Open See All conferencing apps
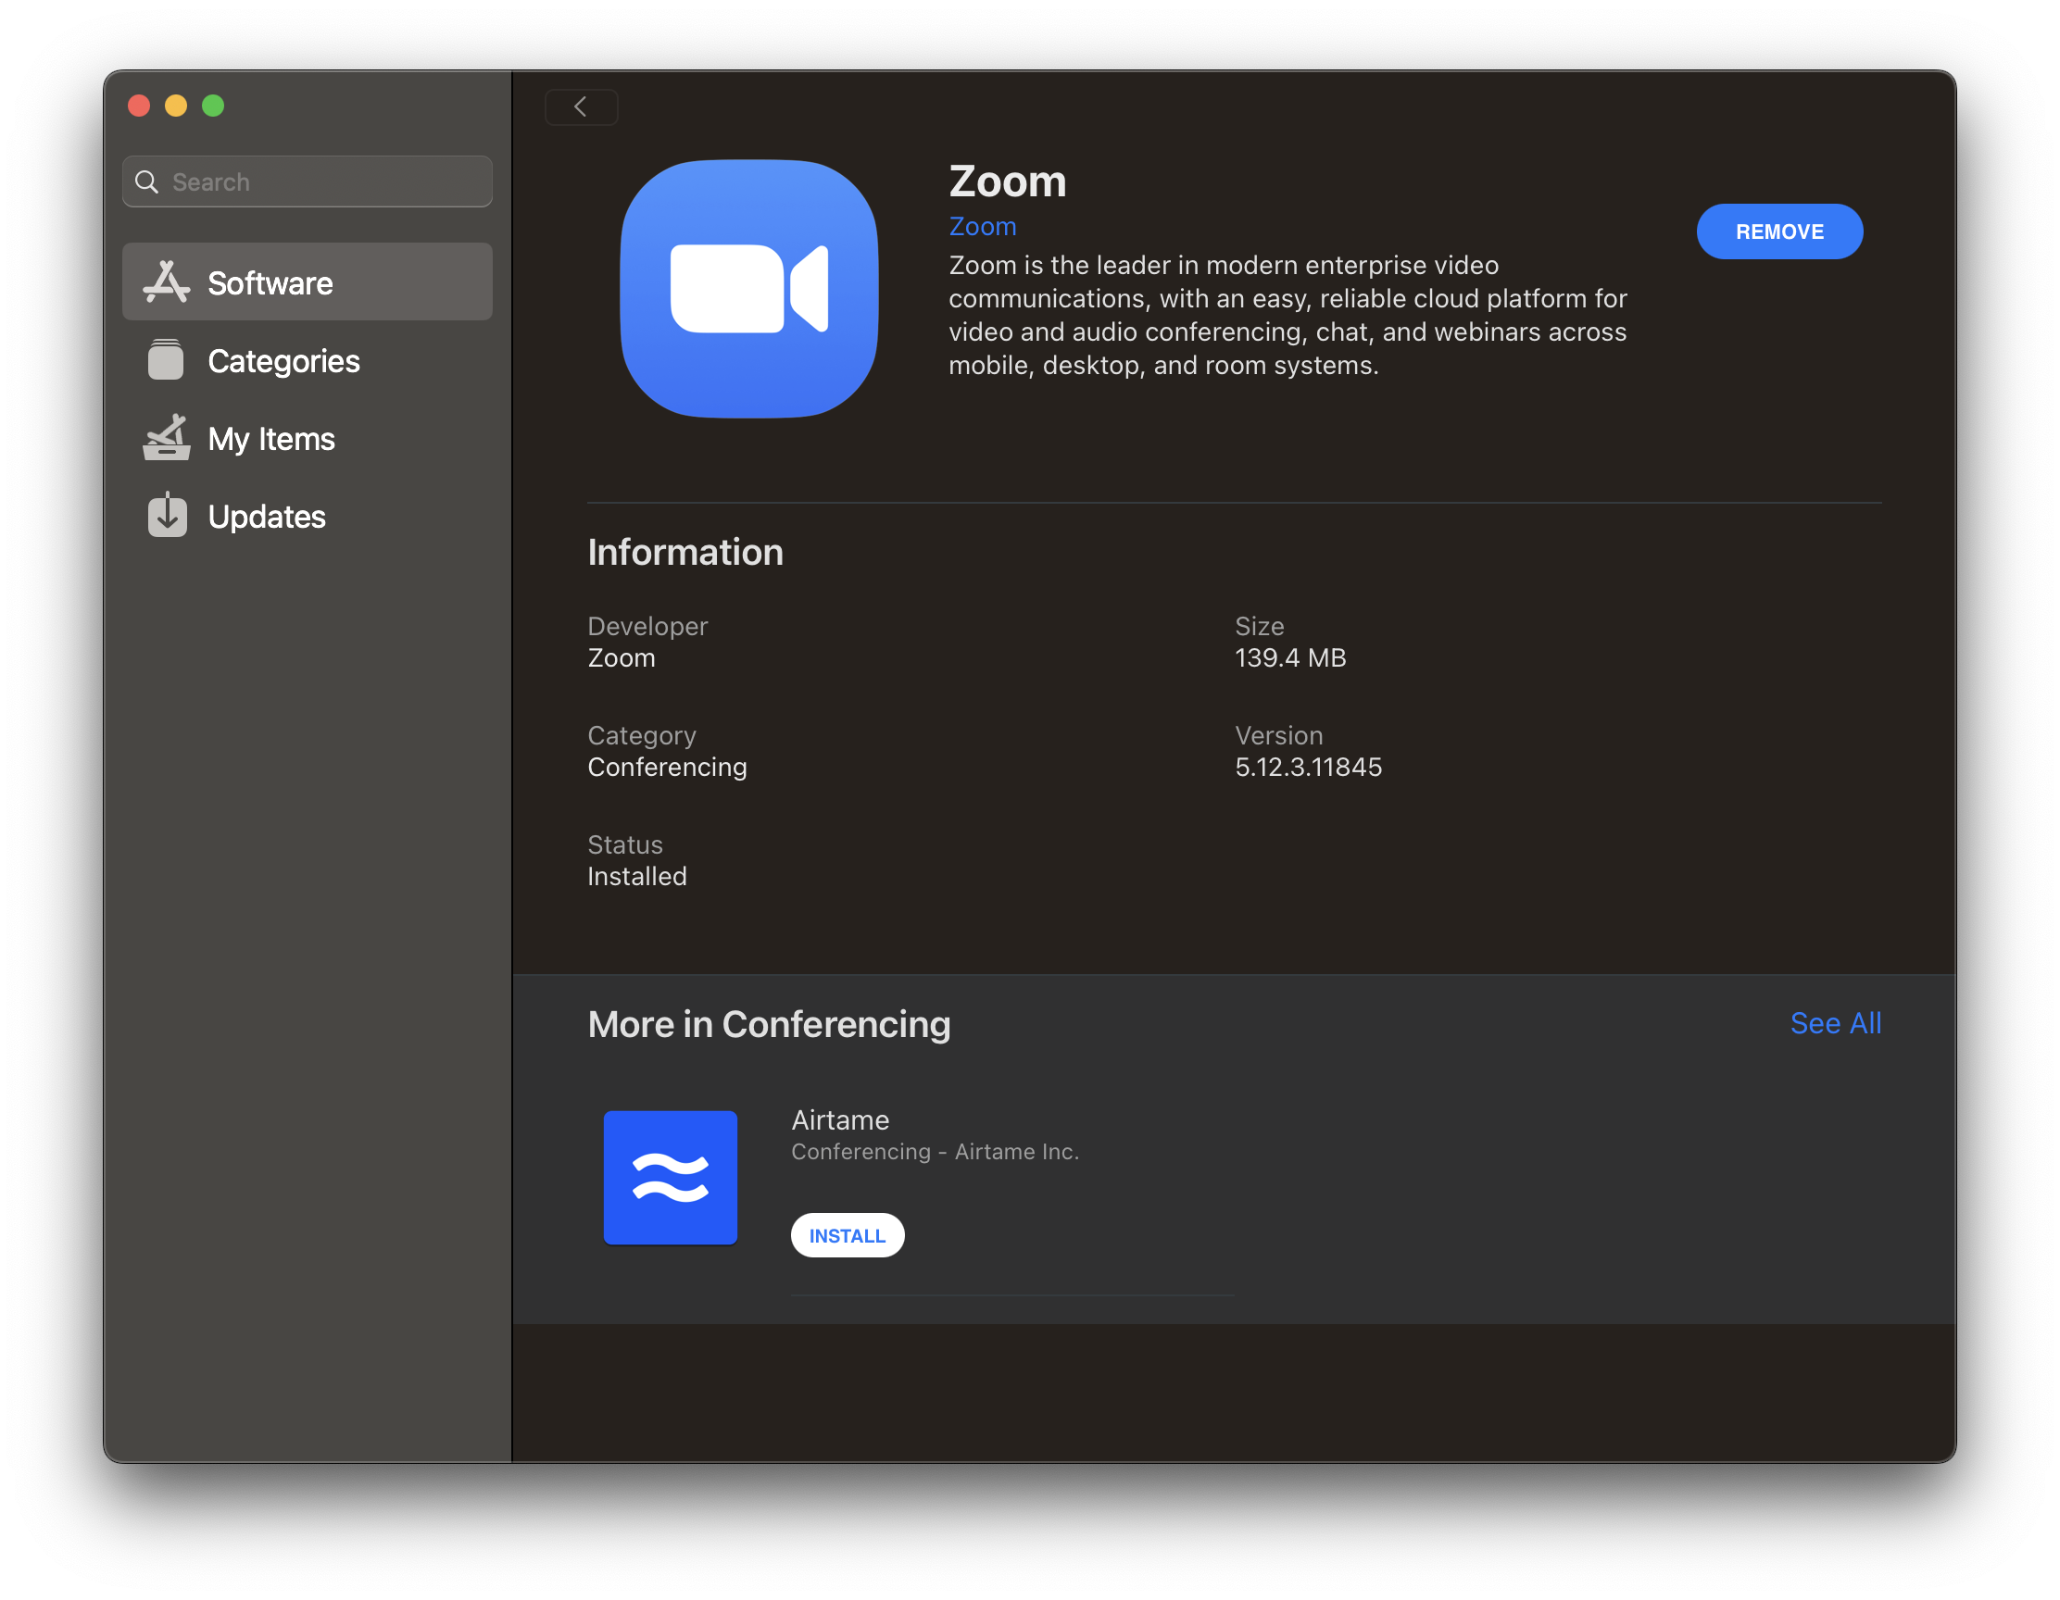This screenshot has height=1600, width=2060. click(x=1835, y=1023)
